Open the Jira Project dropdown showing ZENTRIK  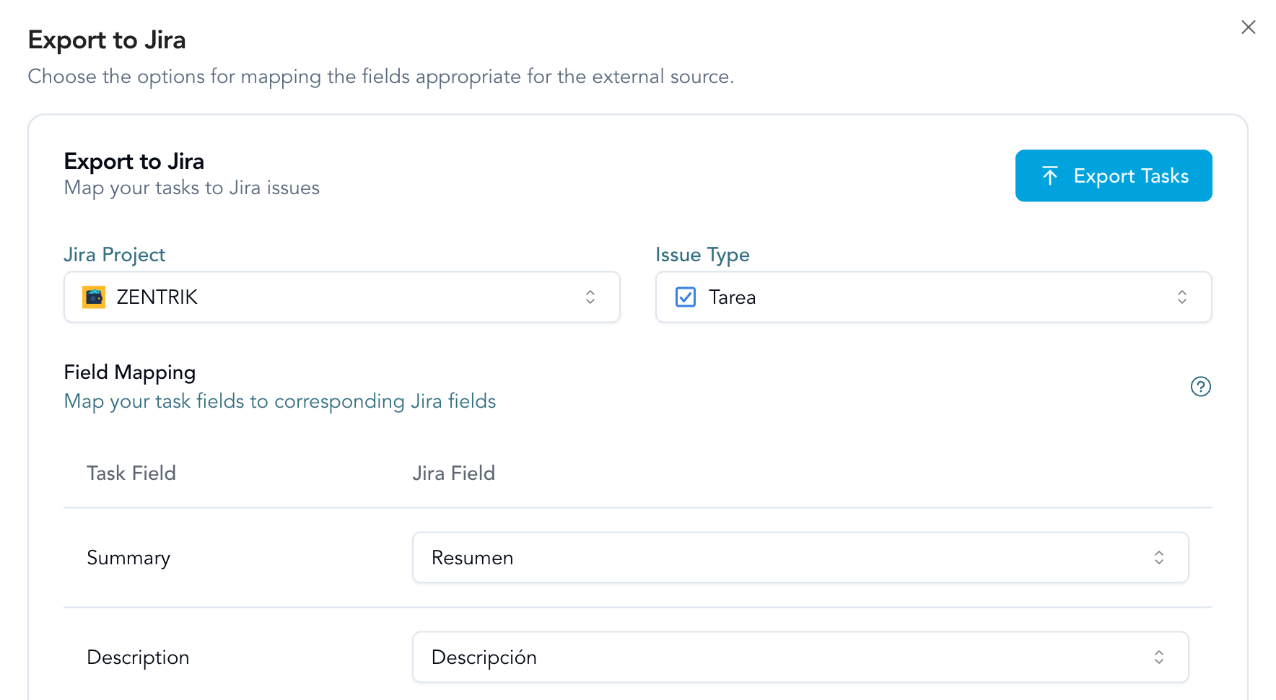pyautogui.click(x=341, y=297)
